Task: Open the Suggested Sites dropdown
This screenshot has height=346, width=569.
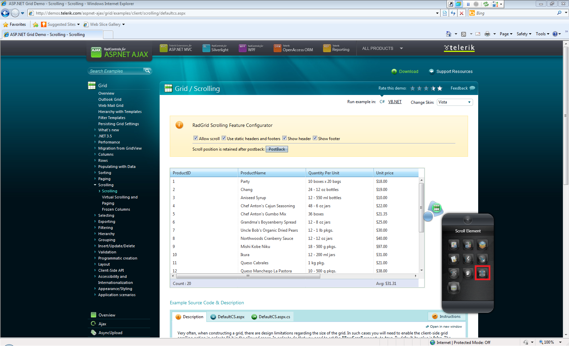Action: tap(78, 24)
